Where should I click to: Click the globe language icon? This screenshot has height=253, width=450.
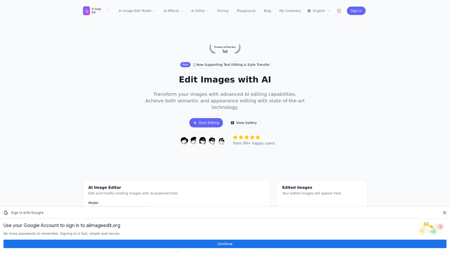[x=309, y=11]
